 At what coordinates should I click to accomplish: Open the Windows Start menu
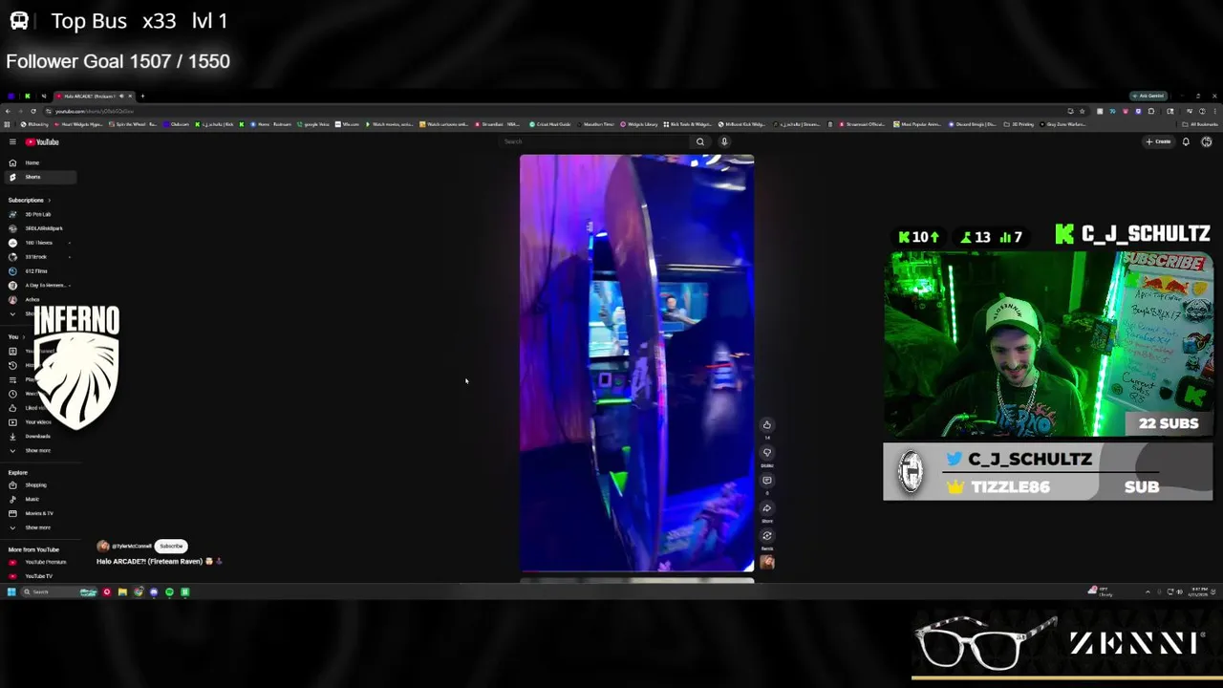pyautogui.click(x=11, y=591)
